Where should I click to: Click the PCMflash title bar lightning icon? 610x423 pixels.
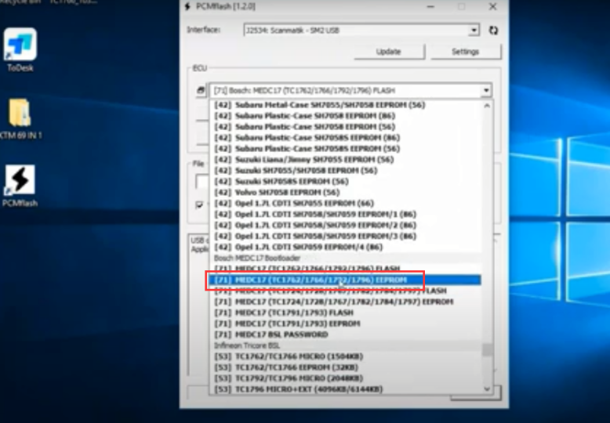click(x=187, y=6)
